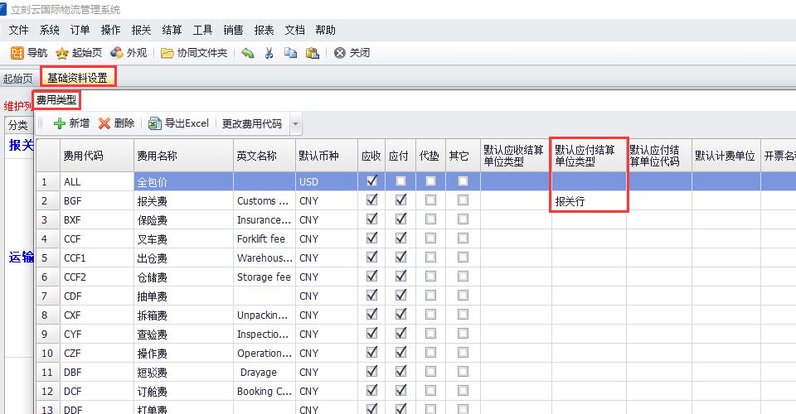Open the 协同文件夹 folder icon
This screenshot has width=796, height=414.
pyautogui.click(x=167, y=53)
